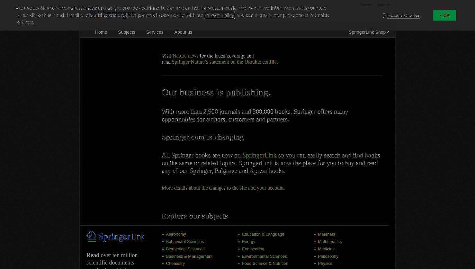Open the Subjects menu
The height and width of the screenshot is (269, 475).
127,32
